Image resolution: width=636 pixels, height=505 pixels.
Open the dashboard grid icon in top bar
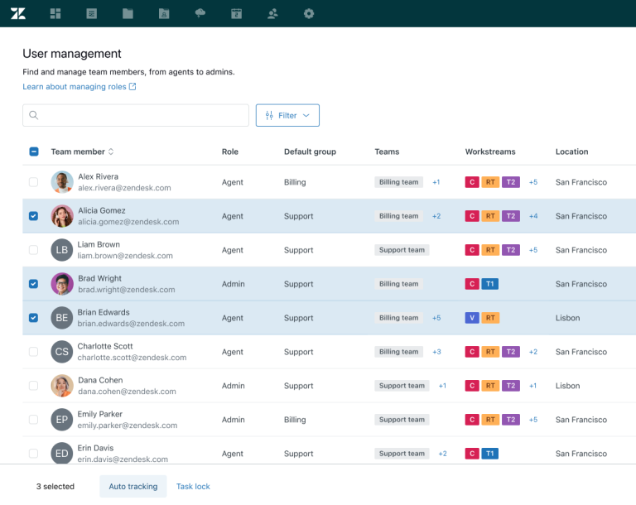pyautogui.click(x=55, y=13)
